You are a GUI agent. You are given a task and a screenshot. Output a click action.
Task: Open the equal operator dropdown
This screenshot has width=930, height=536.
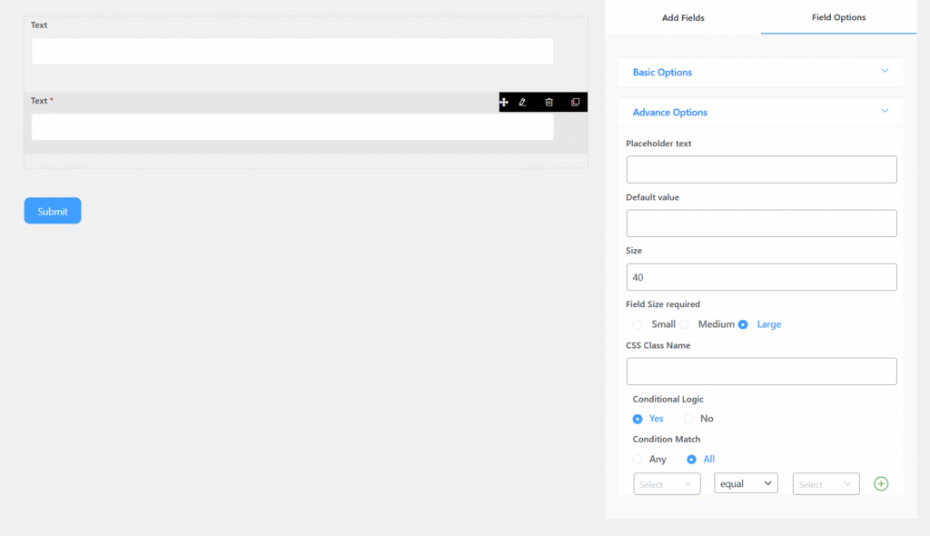pos(746,483)
